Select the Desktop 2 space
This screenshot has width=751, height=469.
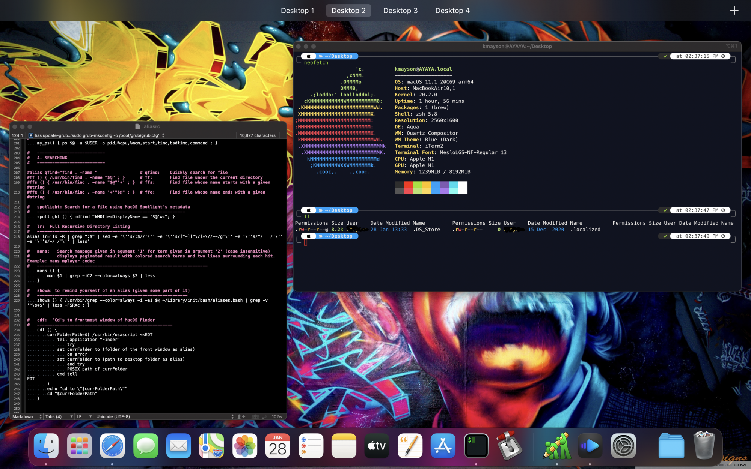(348, 11)
